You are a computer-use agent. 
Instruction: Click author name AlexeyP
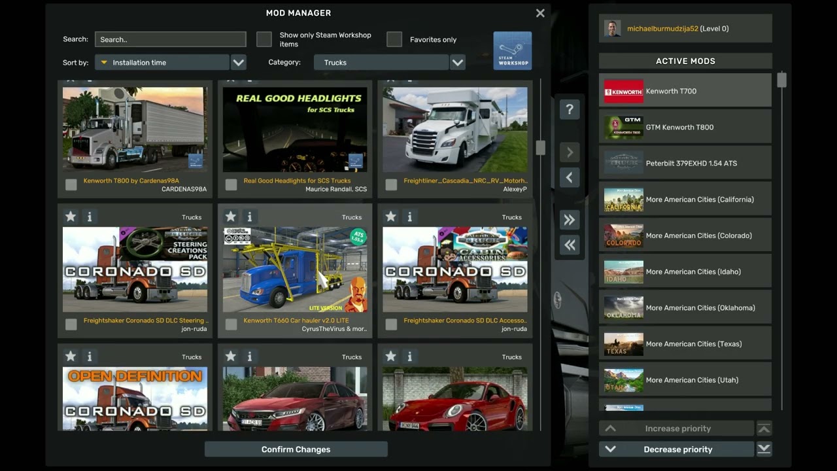tap(515, 189)
